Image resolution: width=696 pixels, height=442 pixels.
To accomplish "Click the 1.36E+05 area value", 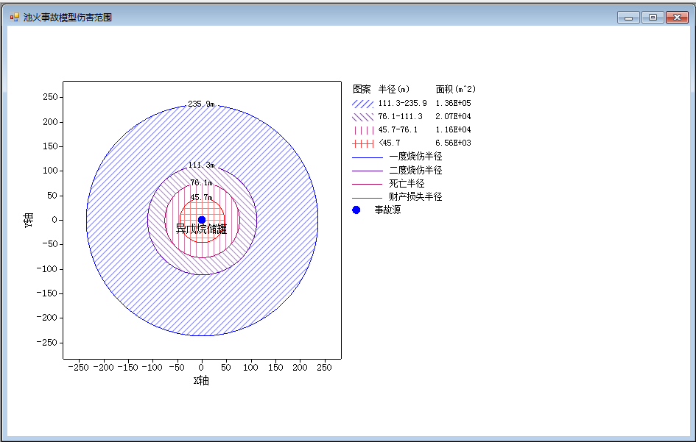I will (x=453, y=103).
